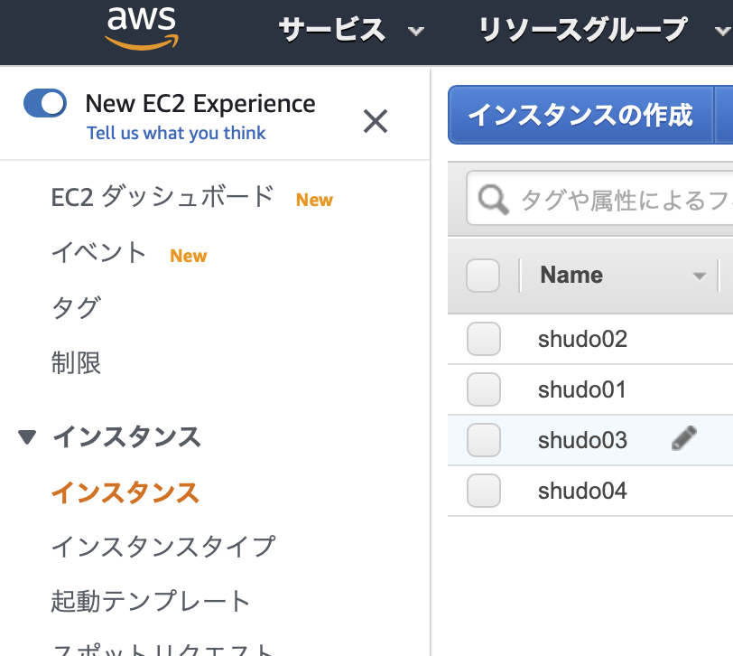Image resolution: width=733 pixels, height=656 pixels.
Task: Tick the checkbox for shudo04
Action: click(x=483, y=491)
